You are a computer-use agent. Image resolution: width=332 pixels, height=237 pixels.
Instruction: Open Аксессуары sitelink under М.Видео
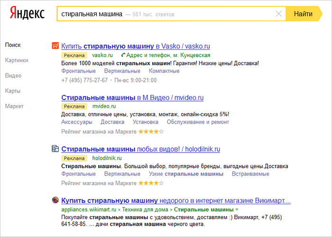point(77,122)
